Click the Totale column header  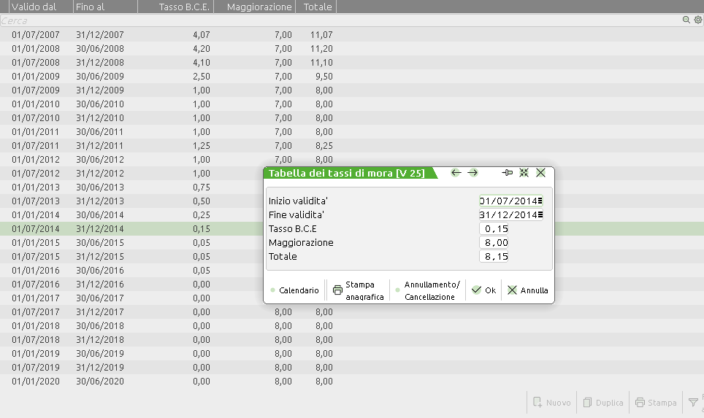pos(316,7)
